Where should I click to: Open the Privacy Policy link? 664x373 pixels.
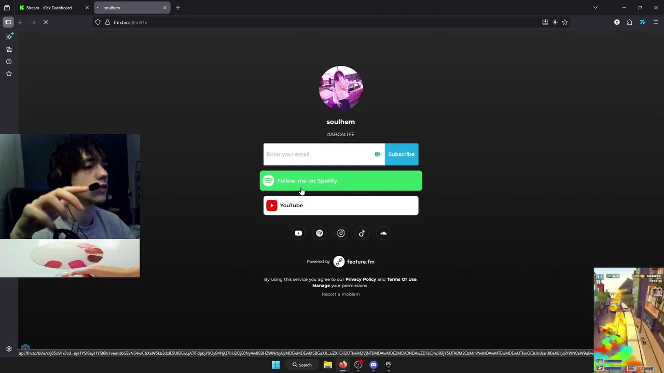coord(361,279)
